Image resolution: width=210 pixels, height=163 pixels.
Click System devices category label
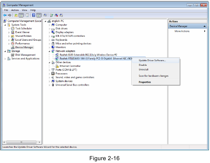point(64,81)
